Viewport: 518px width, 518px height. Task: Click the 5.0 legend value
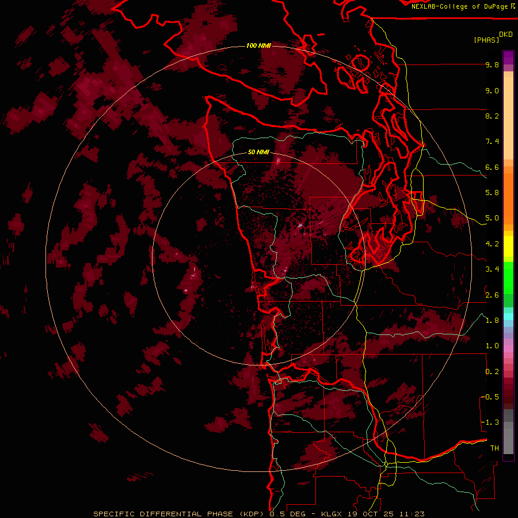492,218
